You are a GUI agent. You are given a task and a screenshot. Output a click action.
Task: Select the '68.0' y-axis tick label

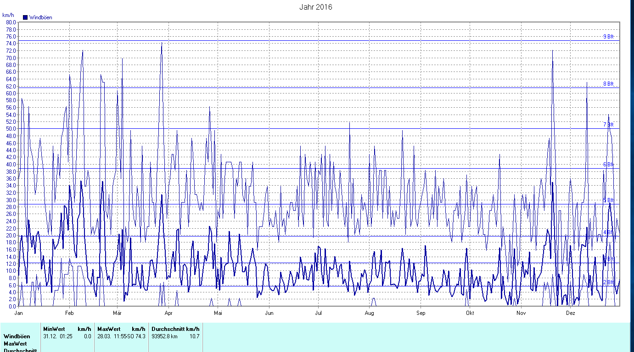(11, 65)
